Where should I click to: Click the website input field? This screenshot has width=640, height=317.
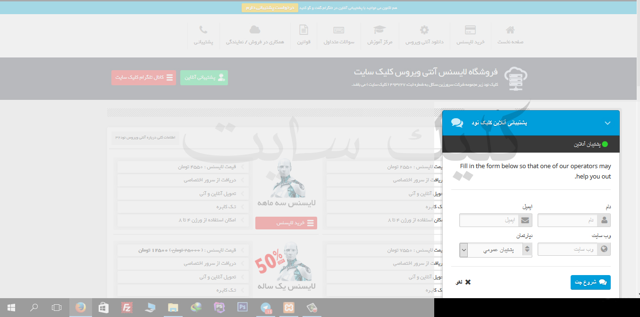click(x=568, y=250)
